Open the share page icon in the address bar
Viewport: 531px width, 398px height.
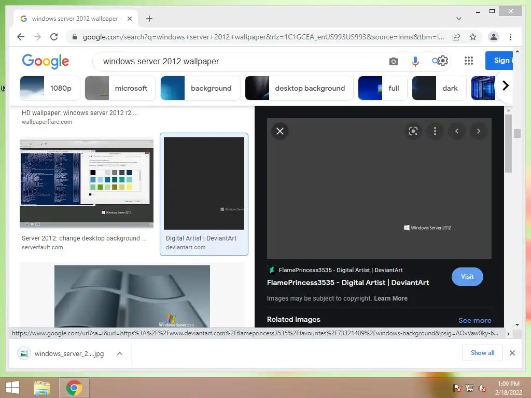pos(456,37)
